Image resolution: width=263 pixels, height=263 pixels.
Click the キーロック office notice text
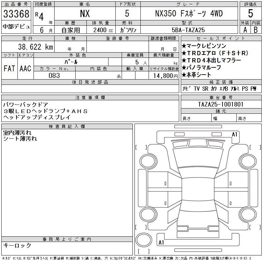tap(17, 245)
